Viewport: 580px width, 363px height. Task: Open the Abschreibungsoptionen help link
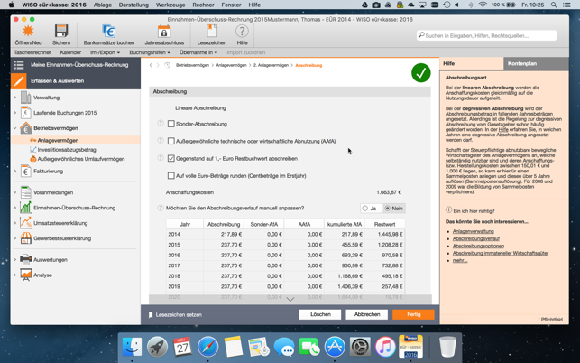pos(478,246)
